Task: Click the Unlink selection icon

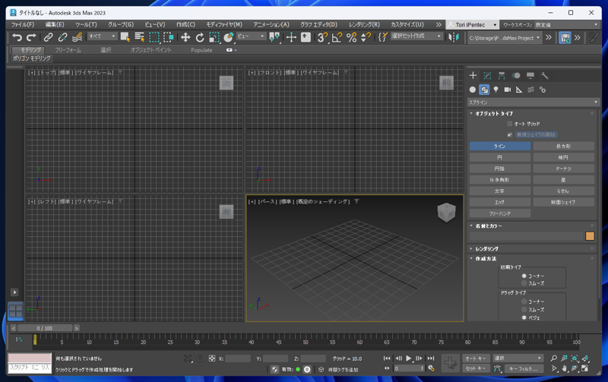Action: tap(62, 37)
